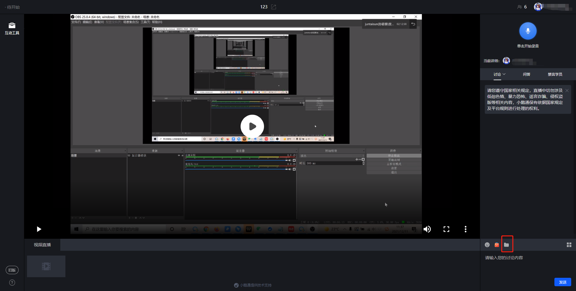Click the large center play button on the video
This screenshot has height=291, width=576.
pos(252,126)
